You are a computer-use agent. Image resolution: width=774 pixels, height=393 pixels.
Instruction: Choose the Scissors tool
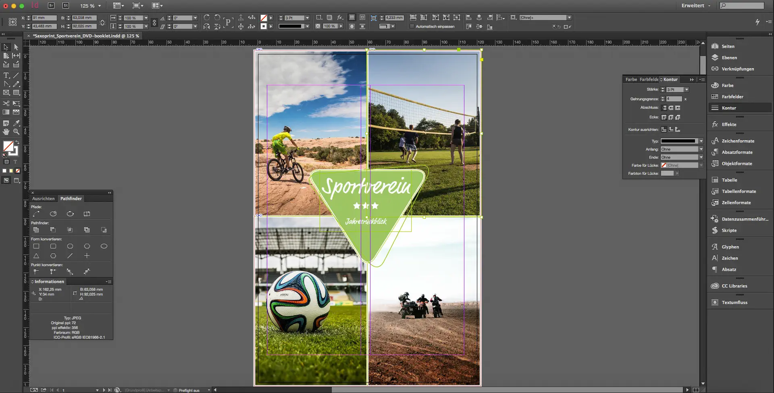pyautogui.click(x=6, y=103)
